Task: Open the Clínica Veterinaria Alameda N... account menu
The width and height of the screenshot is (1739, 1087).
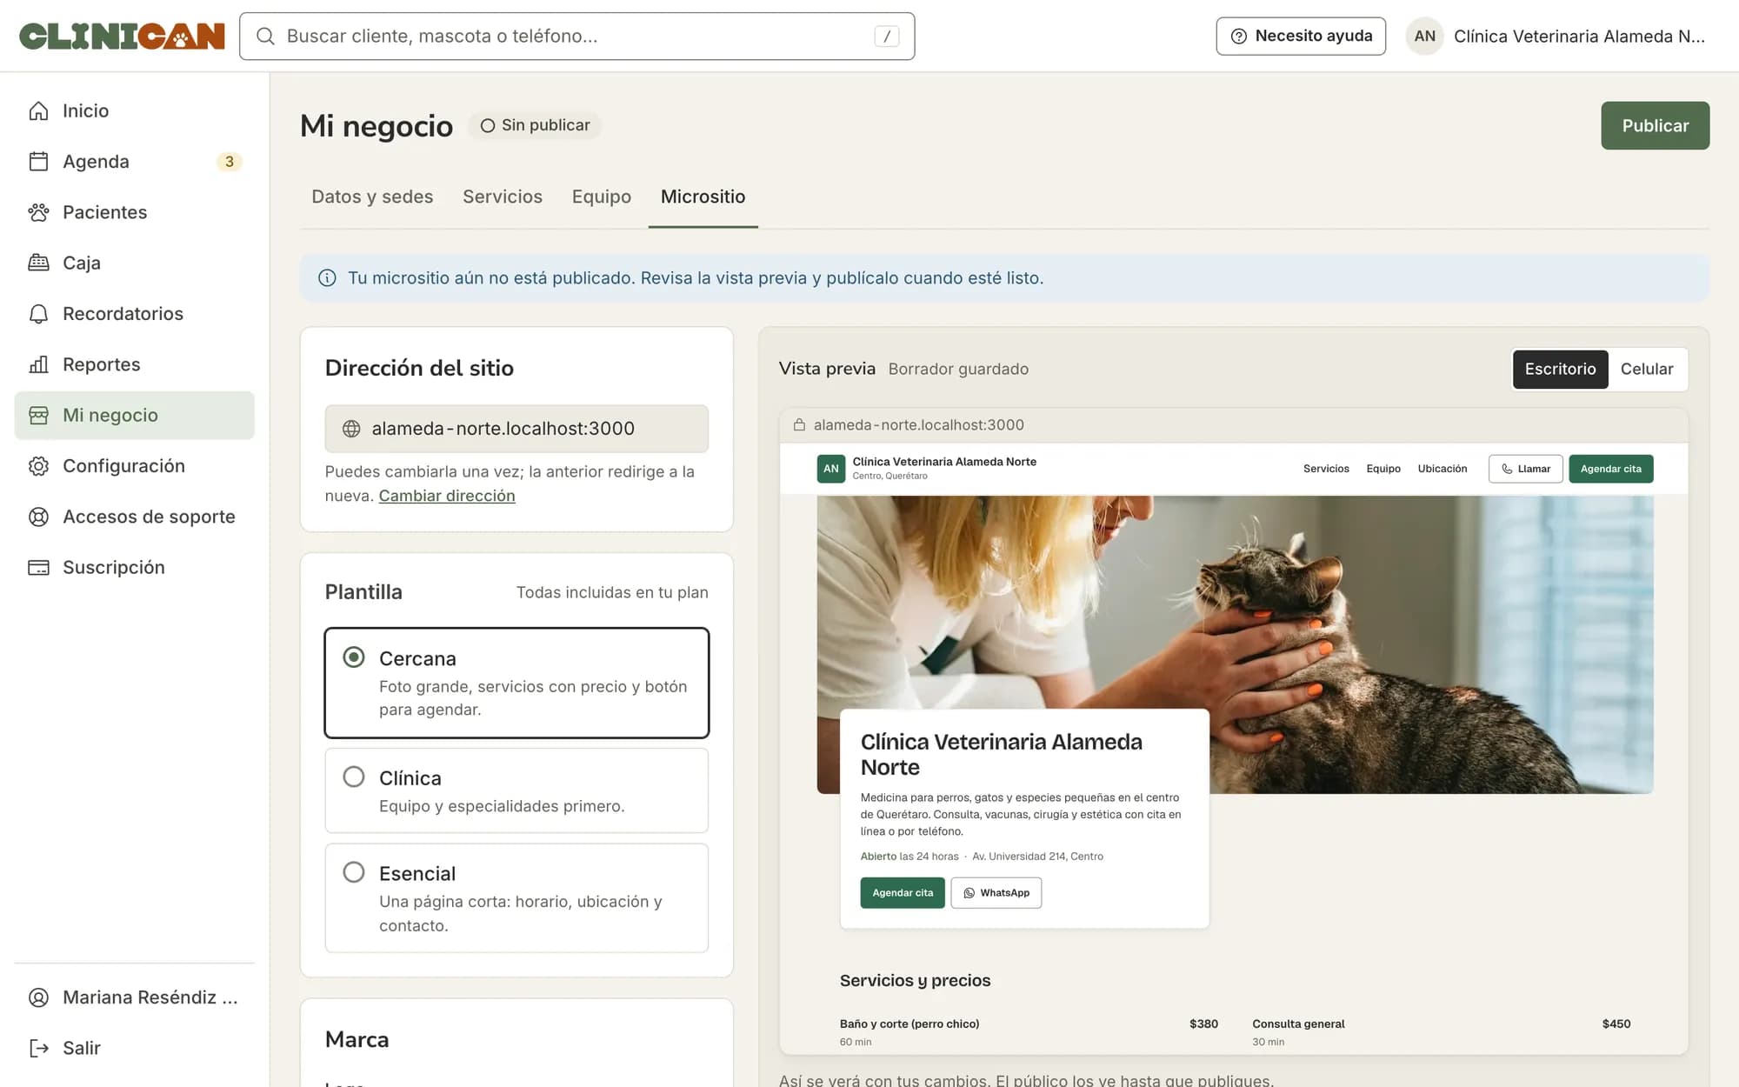Action: 1556,36
